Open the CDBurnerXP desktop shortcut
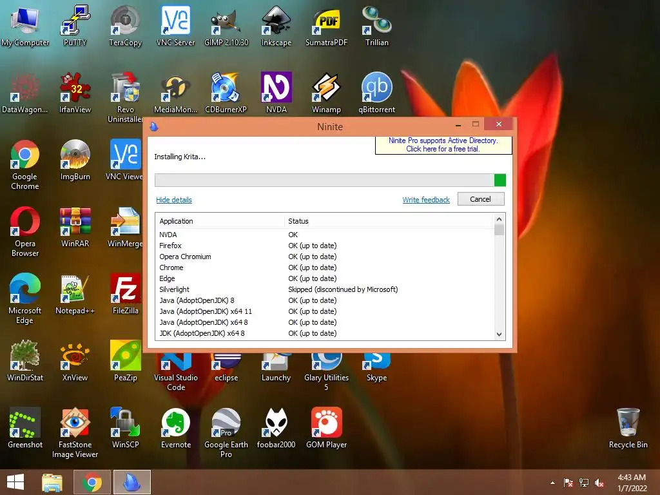Screen dimensions: 660x495 click(226, 93)
